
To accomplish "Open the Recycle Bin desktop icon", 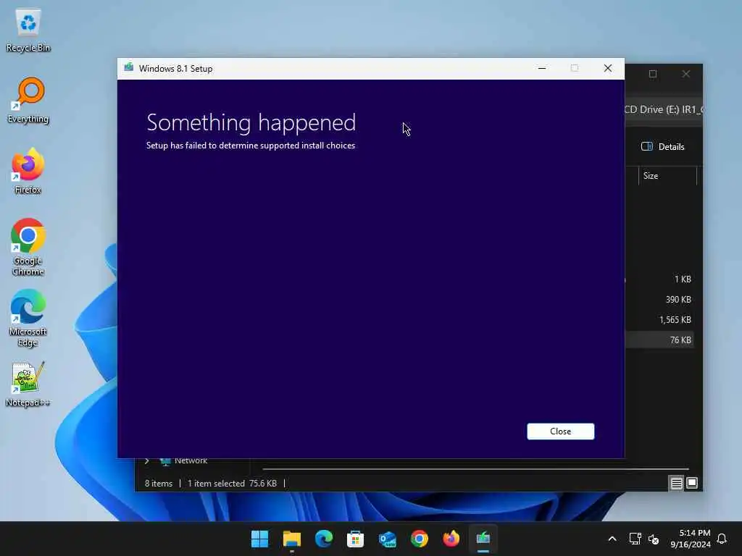I will 28,30.
